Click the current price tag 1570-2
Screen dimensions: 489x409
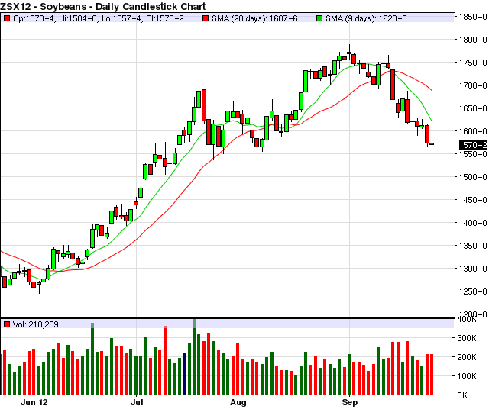[x=473, y=145]
